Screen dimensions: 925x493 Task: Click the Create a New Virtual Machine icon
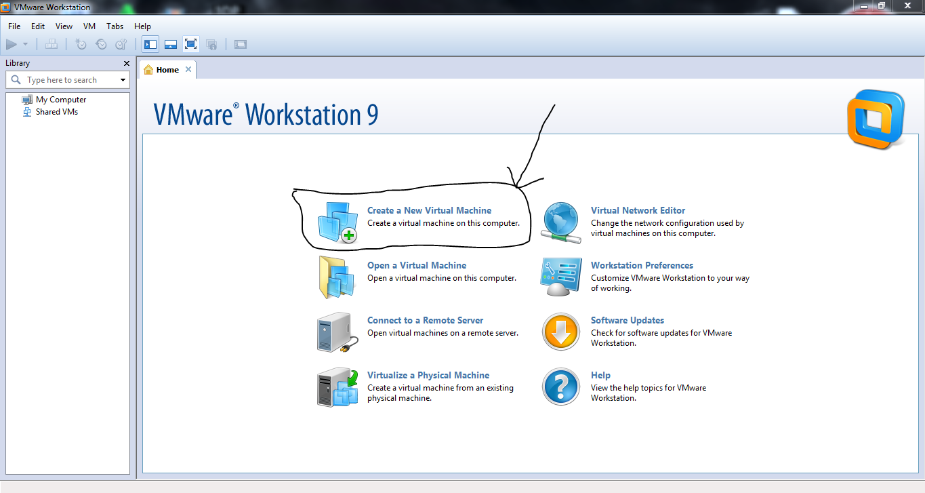[337, 222]
